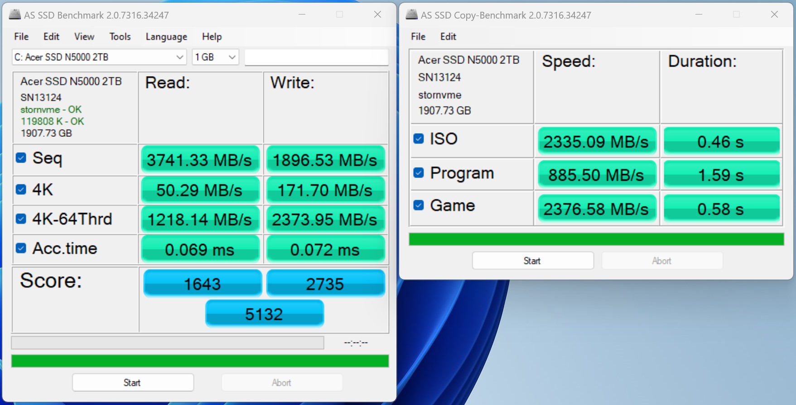This screenshot has width=796, height=405.
Task: Click the Seq write result 1896.53 MB/s
Action: 325,160
